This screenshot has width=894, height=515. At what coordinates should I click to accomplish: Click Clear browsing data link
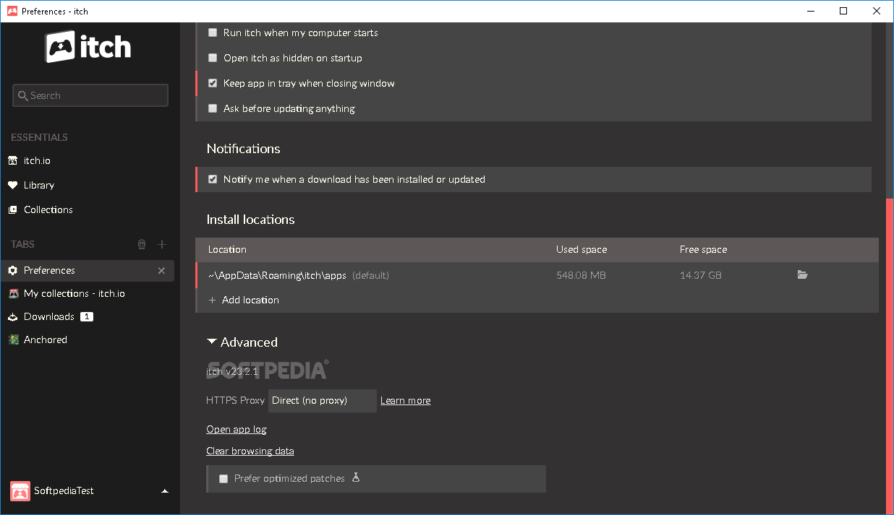250,451
